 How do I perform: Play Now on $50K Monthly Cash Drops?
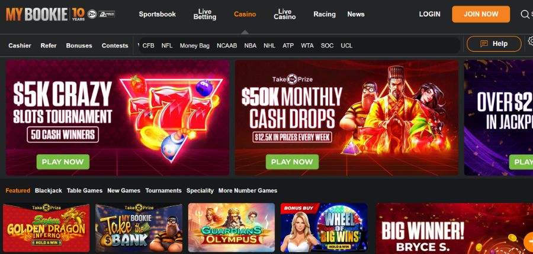click(x=292, y=162)
